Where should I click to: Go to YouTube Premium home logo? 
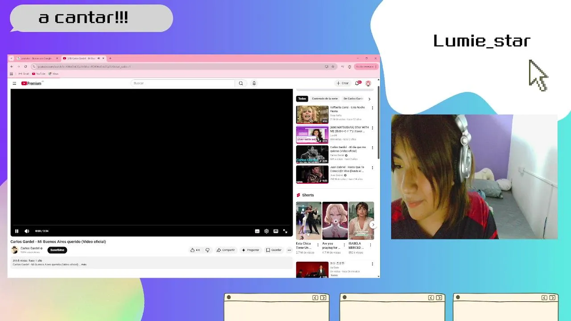point(32,83)
